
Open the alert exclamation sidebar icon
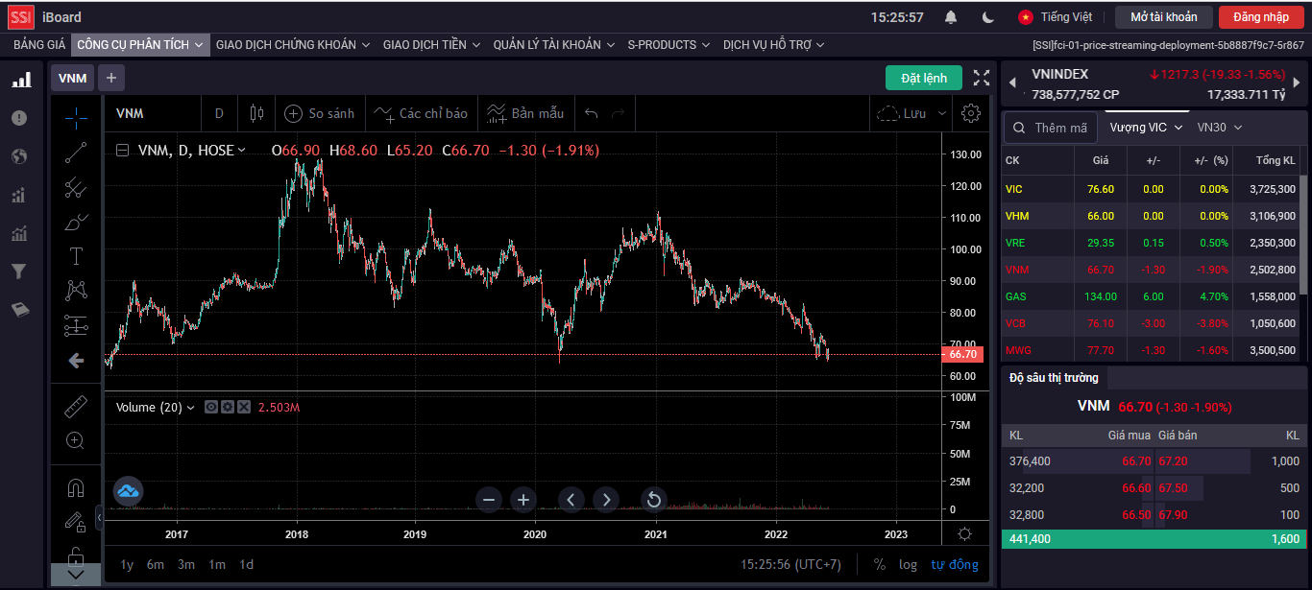[19, 118]
